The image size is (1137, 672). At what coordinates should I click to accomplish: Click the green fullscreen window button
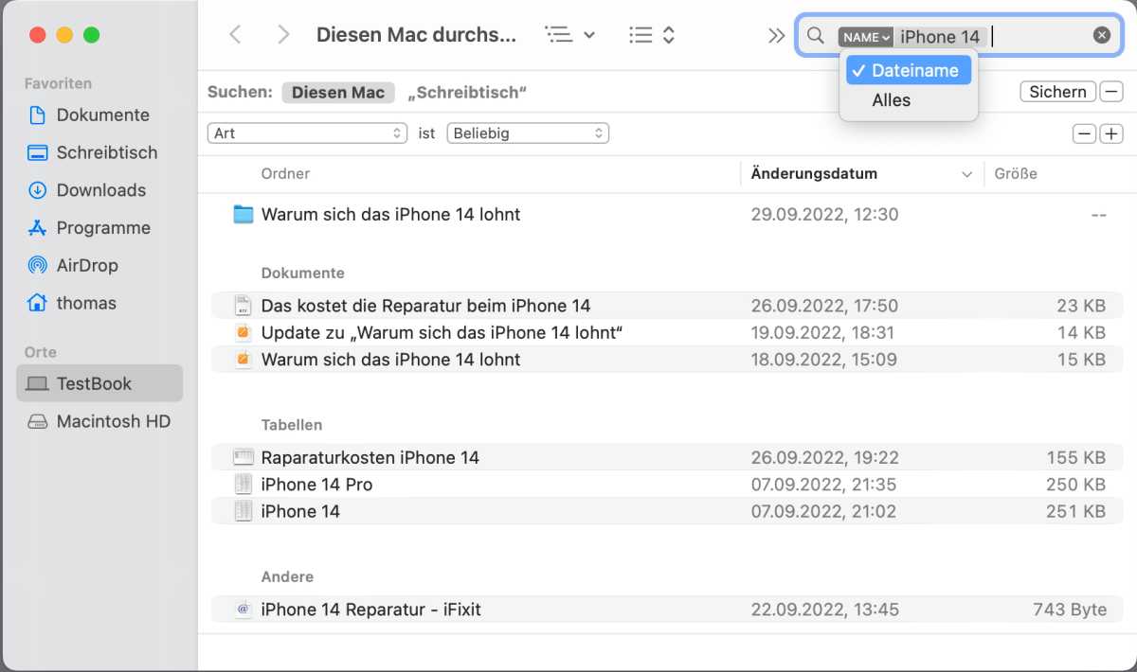point(91,35)
